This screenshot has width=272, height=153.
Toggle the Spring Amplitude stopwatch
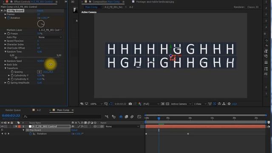click(8, 83)
